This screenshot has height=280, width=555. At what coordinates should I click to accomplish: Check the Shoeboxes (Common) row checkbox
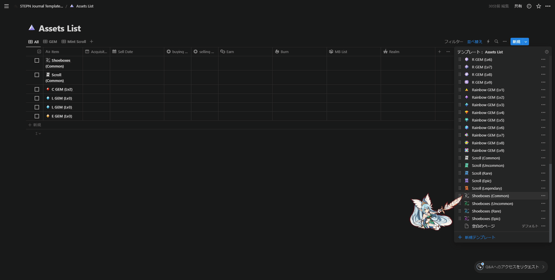[x=37, y=61]
